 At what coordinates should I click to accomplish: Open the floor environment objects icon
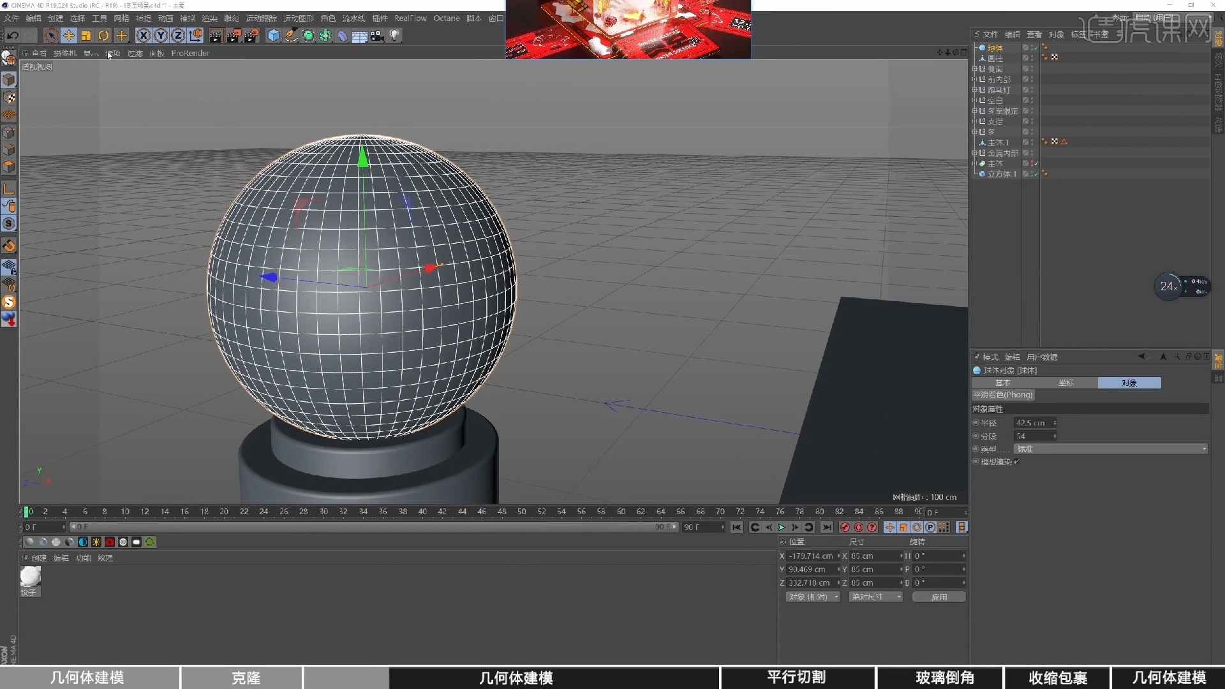pos(360,36)
